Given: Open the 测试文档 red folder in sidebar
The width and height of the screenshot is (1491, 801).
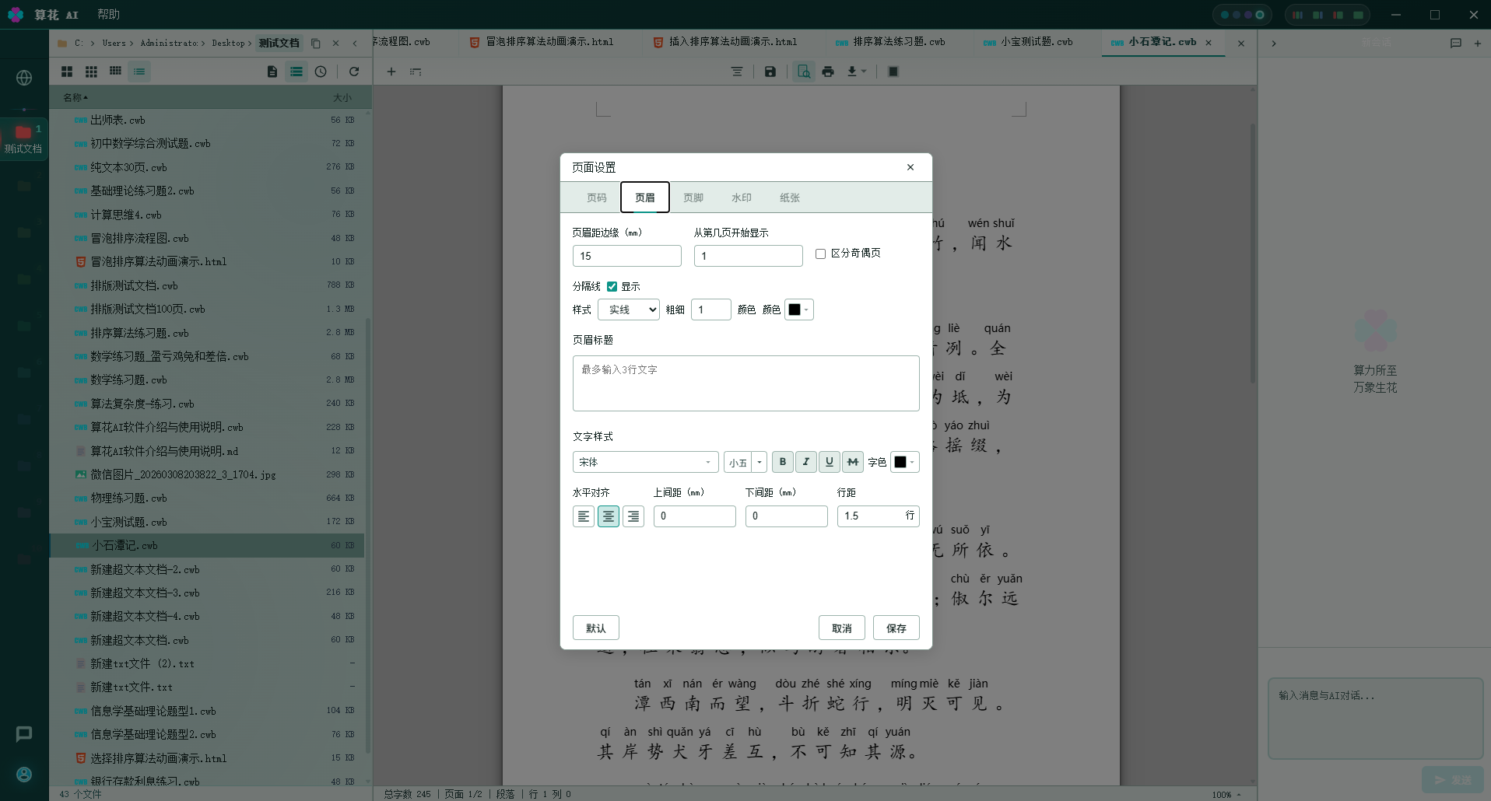Looking at the screenshot, I should pos(23,138).
